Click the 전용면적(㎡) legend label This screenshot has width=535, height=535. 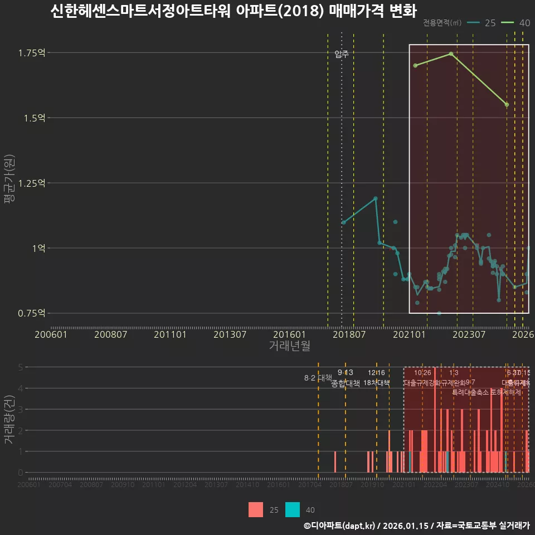[x=442, y=23]
